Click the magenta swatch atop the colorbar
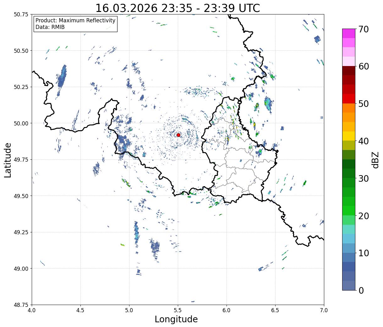383x327 pixels. tap(349, 33)
